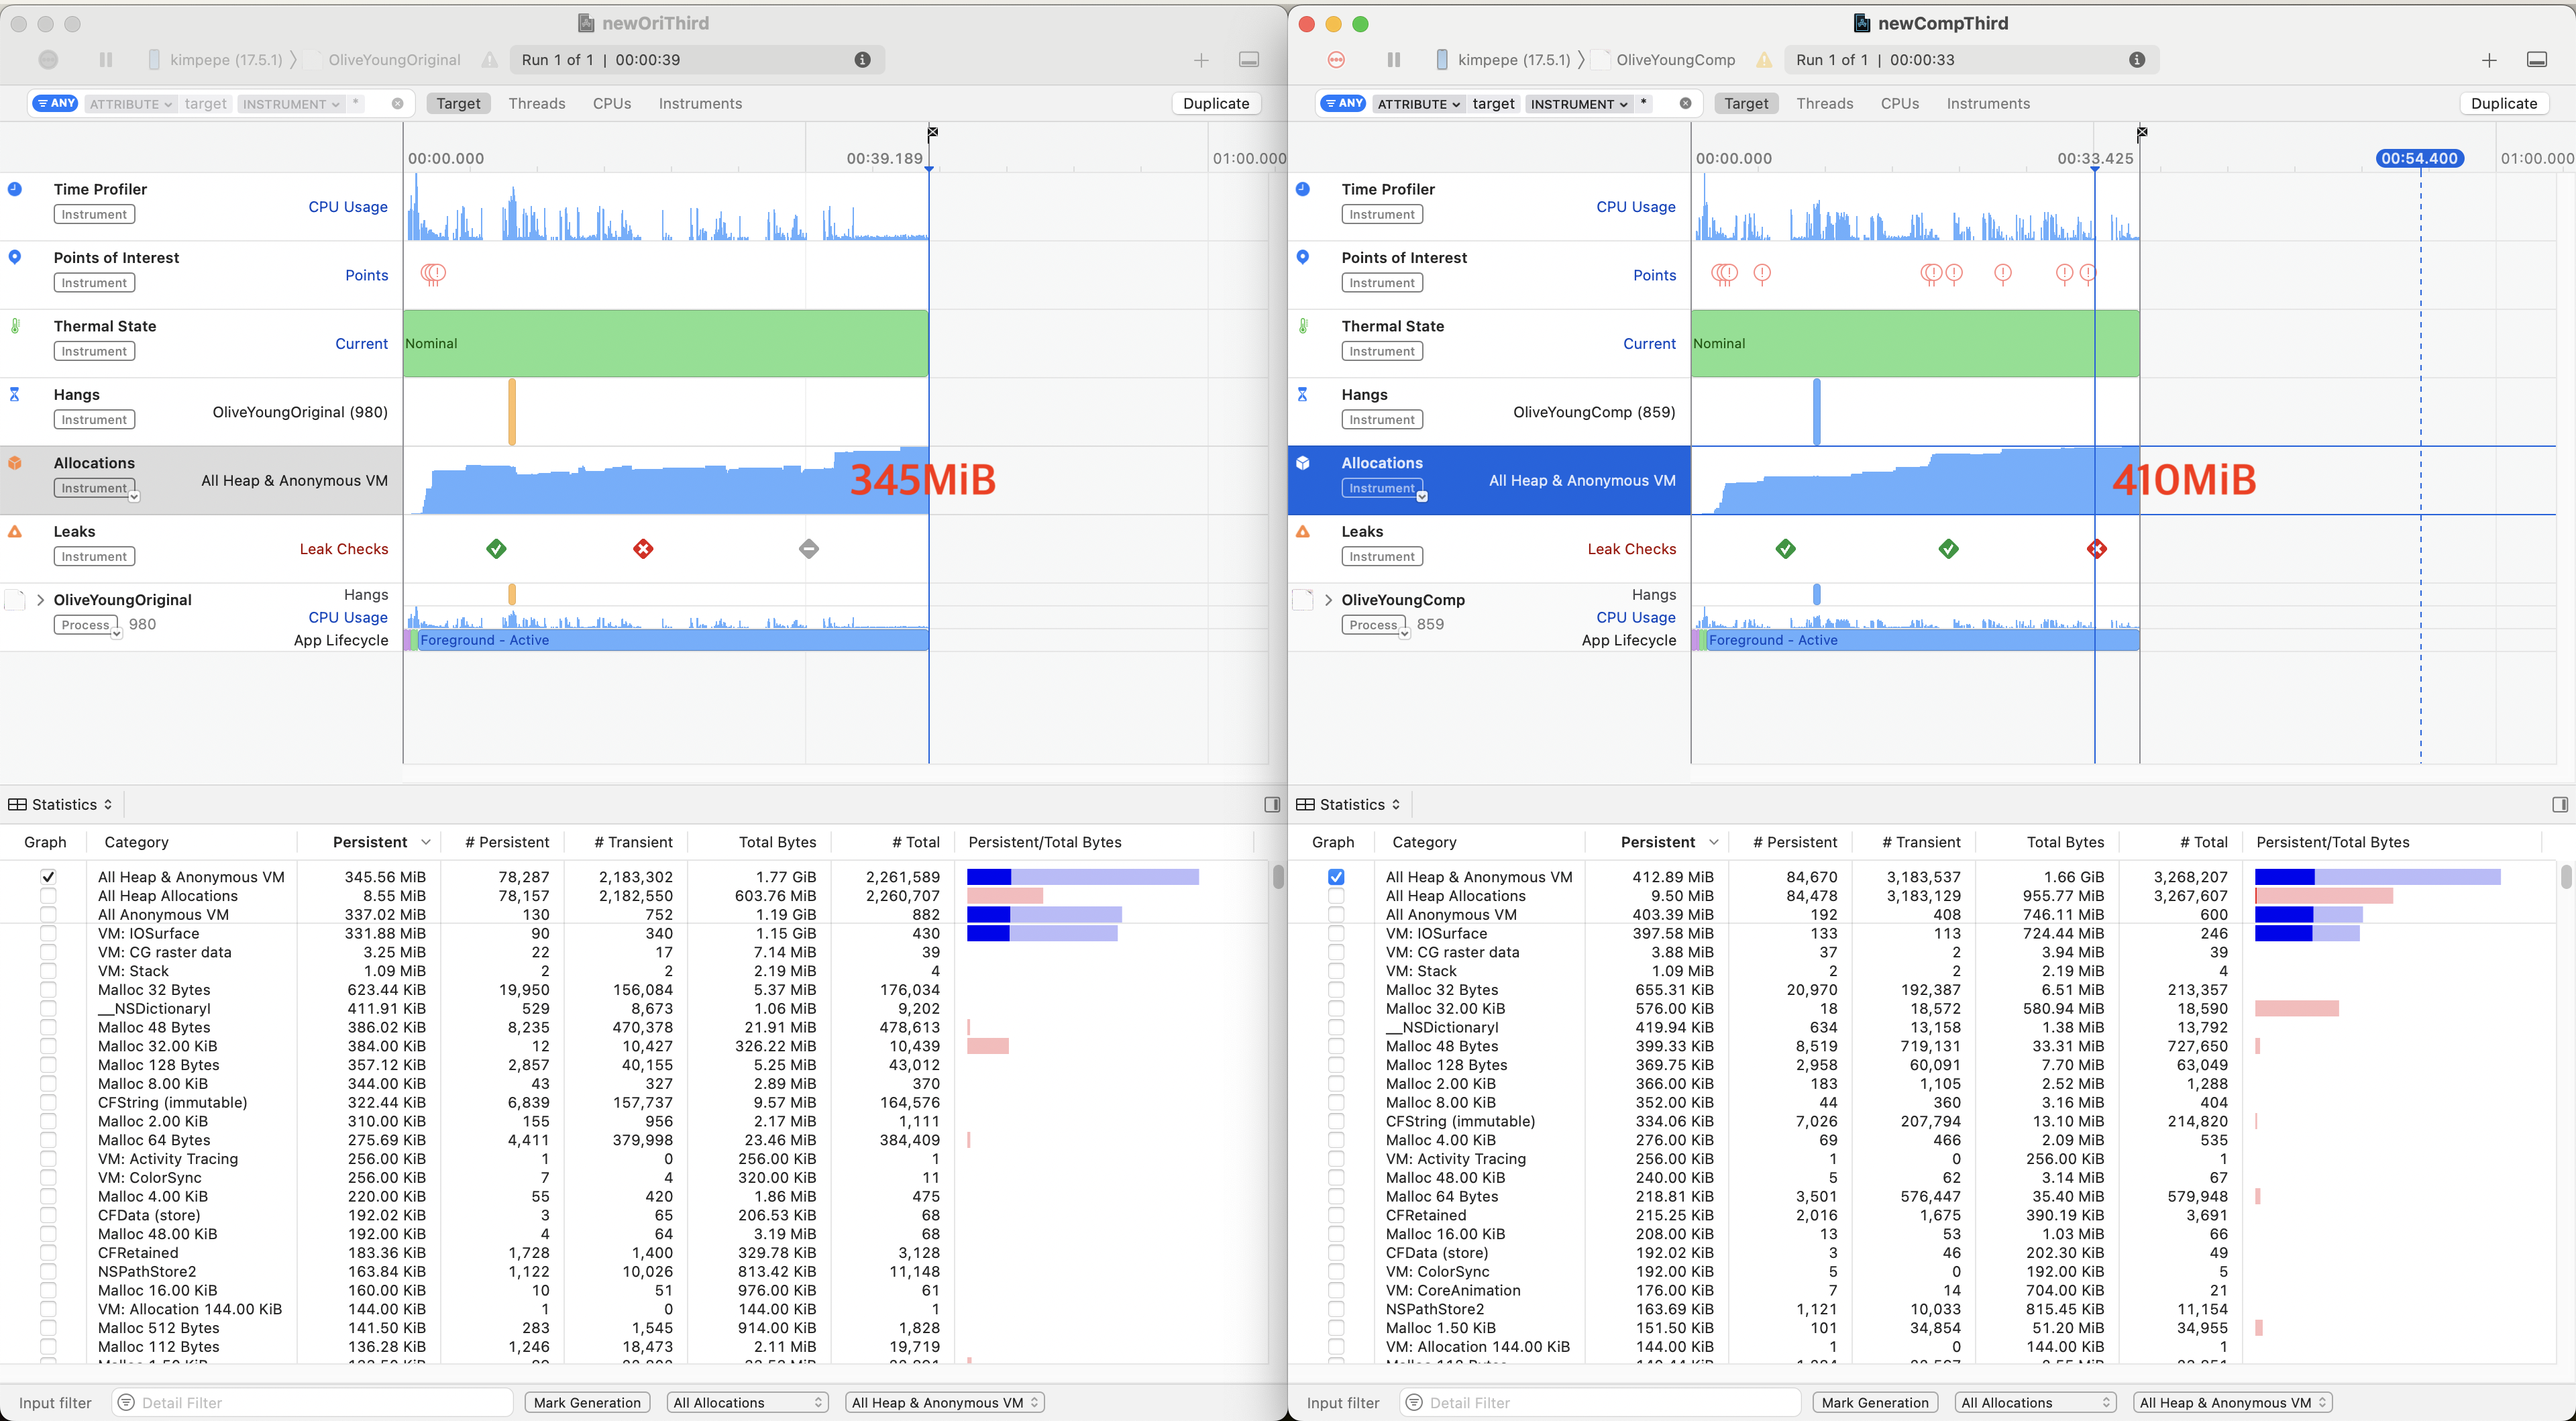Add instrument with plus in newCompThird
The height and width of the screenshot is (1421, 2576).
[2489, 60]
